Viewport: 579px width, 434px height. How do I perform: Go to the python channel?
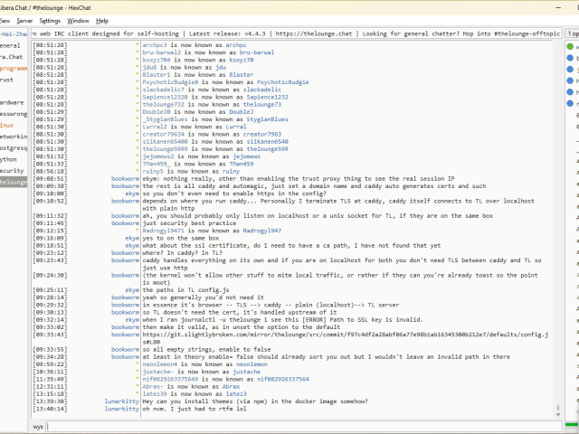coord(9,158)
